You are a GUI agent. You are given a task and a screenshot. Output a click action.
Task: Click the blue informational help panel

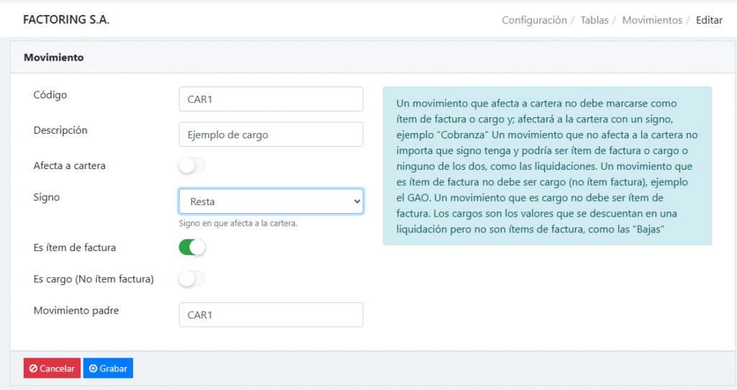pos(547,165)
